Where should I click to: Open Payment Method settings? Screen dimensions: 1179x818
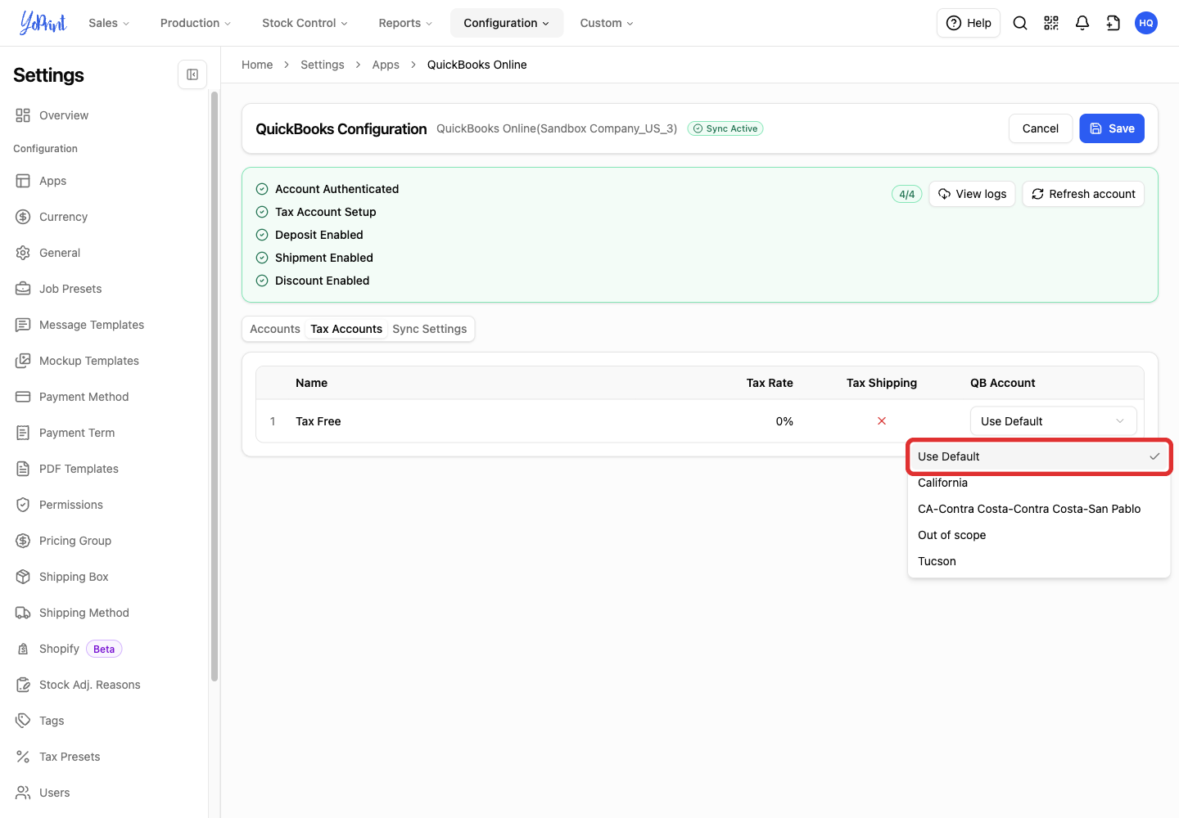[x=84, y=397]
